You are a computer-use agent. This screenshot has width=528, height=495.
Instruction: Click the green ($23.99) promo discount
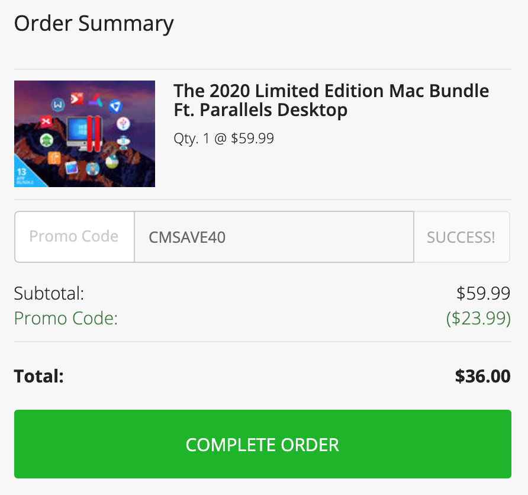pos(478,318)
